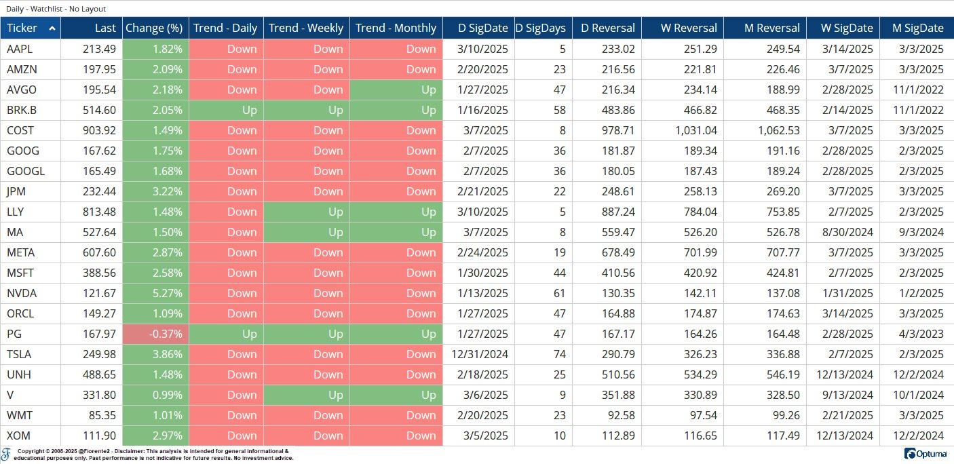
Task: Select the ORCL ticker cell
Action: coord(31,313)
